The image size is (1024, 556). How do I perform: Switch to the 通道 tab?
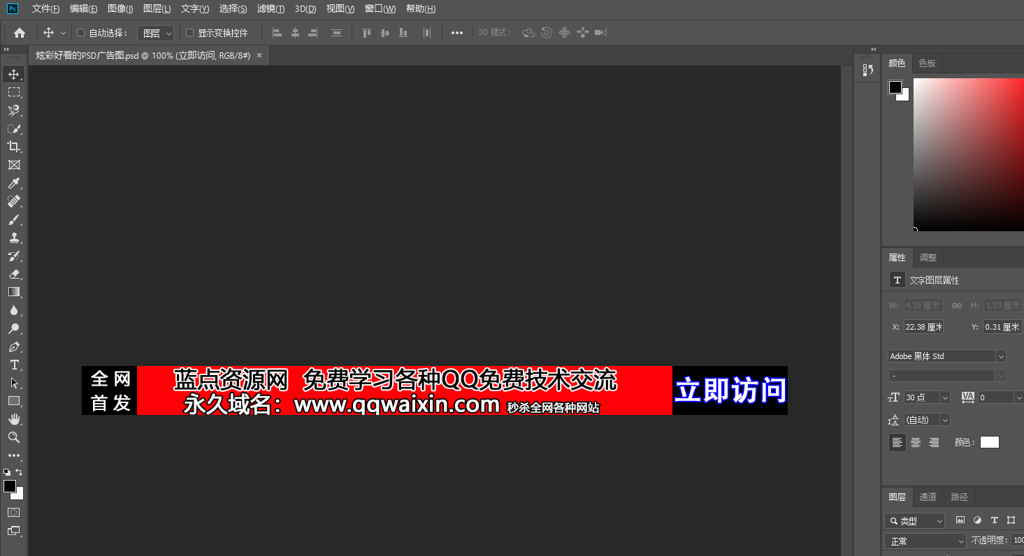click(928, 497)
